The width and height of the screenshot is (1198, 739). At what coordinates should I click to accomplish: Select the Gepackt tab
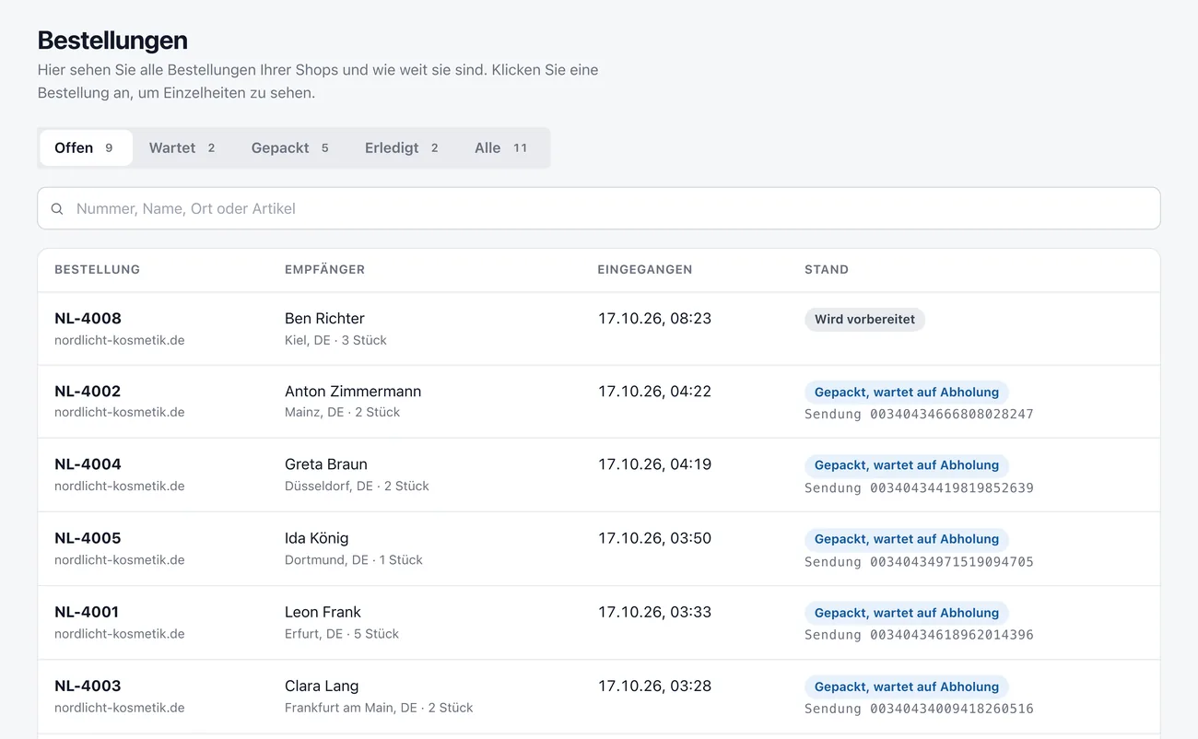pyautogui.click(x=290, y=147)
